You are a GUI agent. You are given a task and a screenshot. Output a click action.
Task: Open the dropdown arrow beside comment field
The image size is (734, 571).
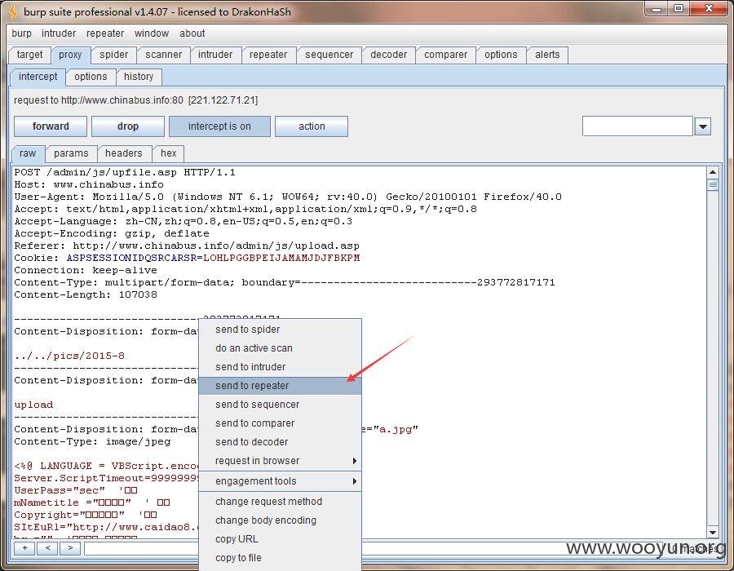pos(703,126)
